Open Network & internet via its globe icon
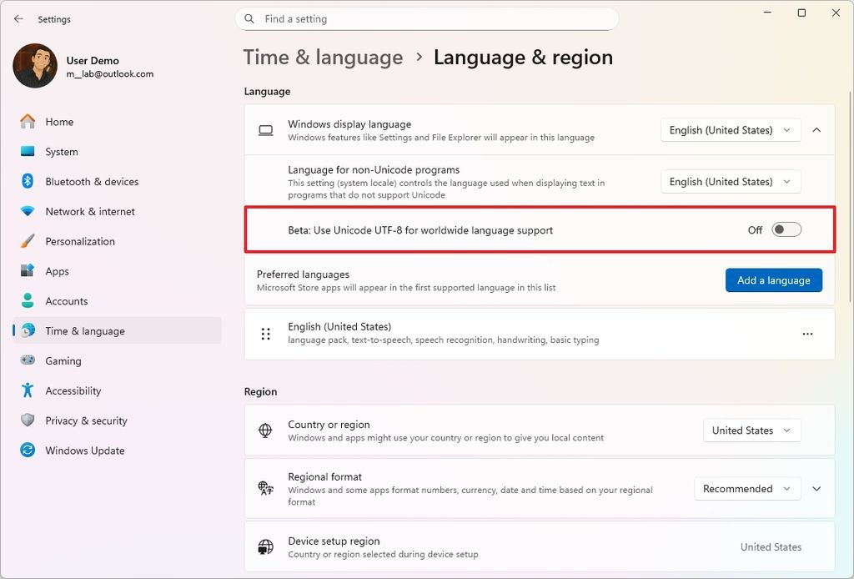This screenshot has width=854, height=579. [x=27, y=211]
